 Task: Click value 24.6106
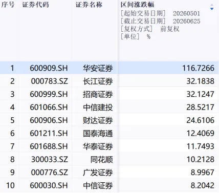pyautogui.click(x=200, y=120)
